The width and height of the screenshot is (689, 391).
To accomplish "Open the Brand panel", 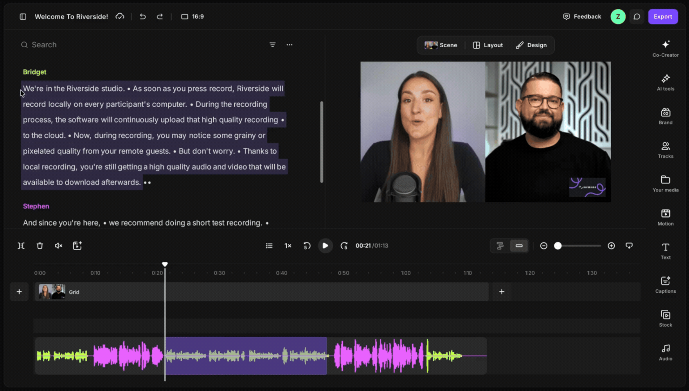I will (666, 116).
